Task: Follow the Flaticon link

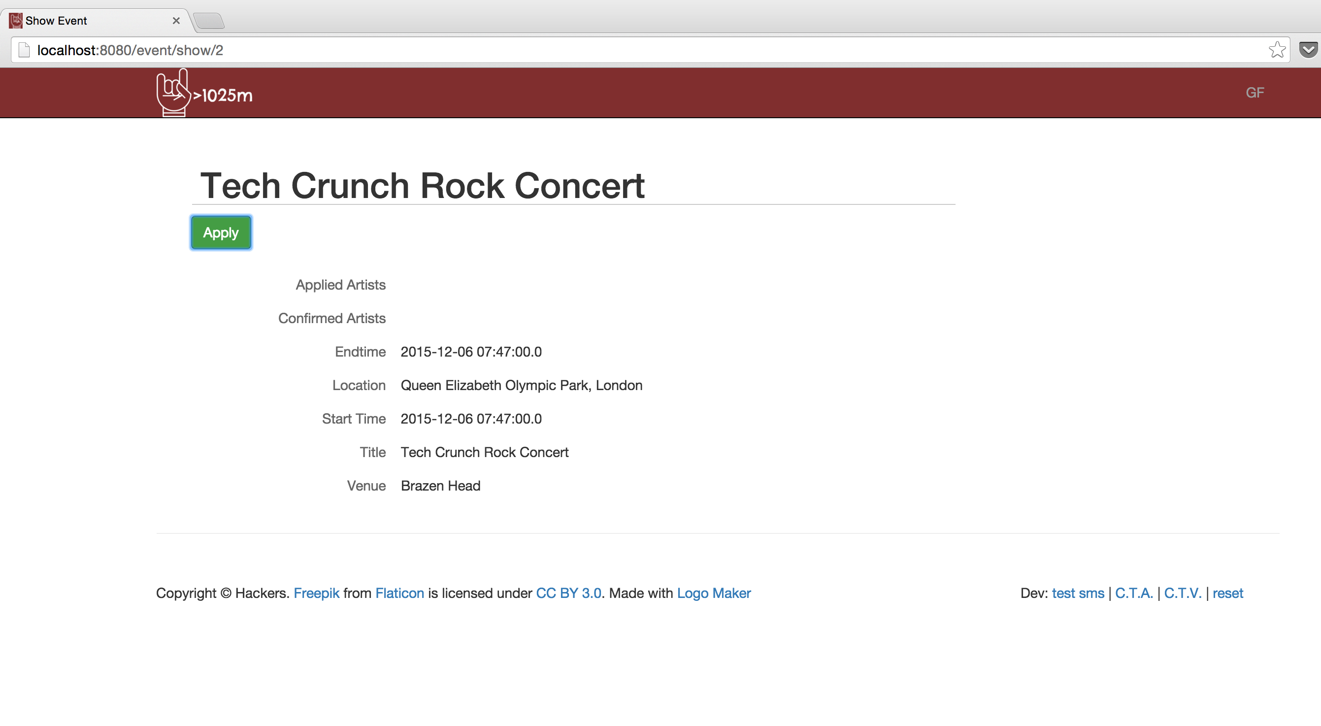Action: point(399,593)
